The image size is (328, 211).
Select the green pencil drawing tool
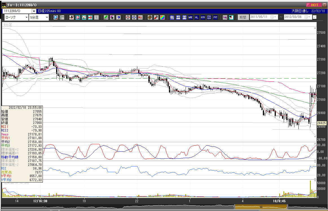106,17
